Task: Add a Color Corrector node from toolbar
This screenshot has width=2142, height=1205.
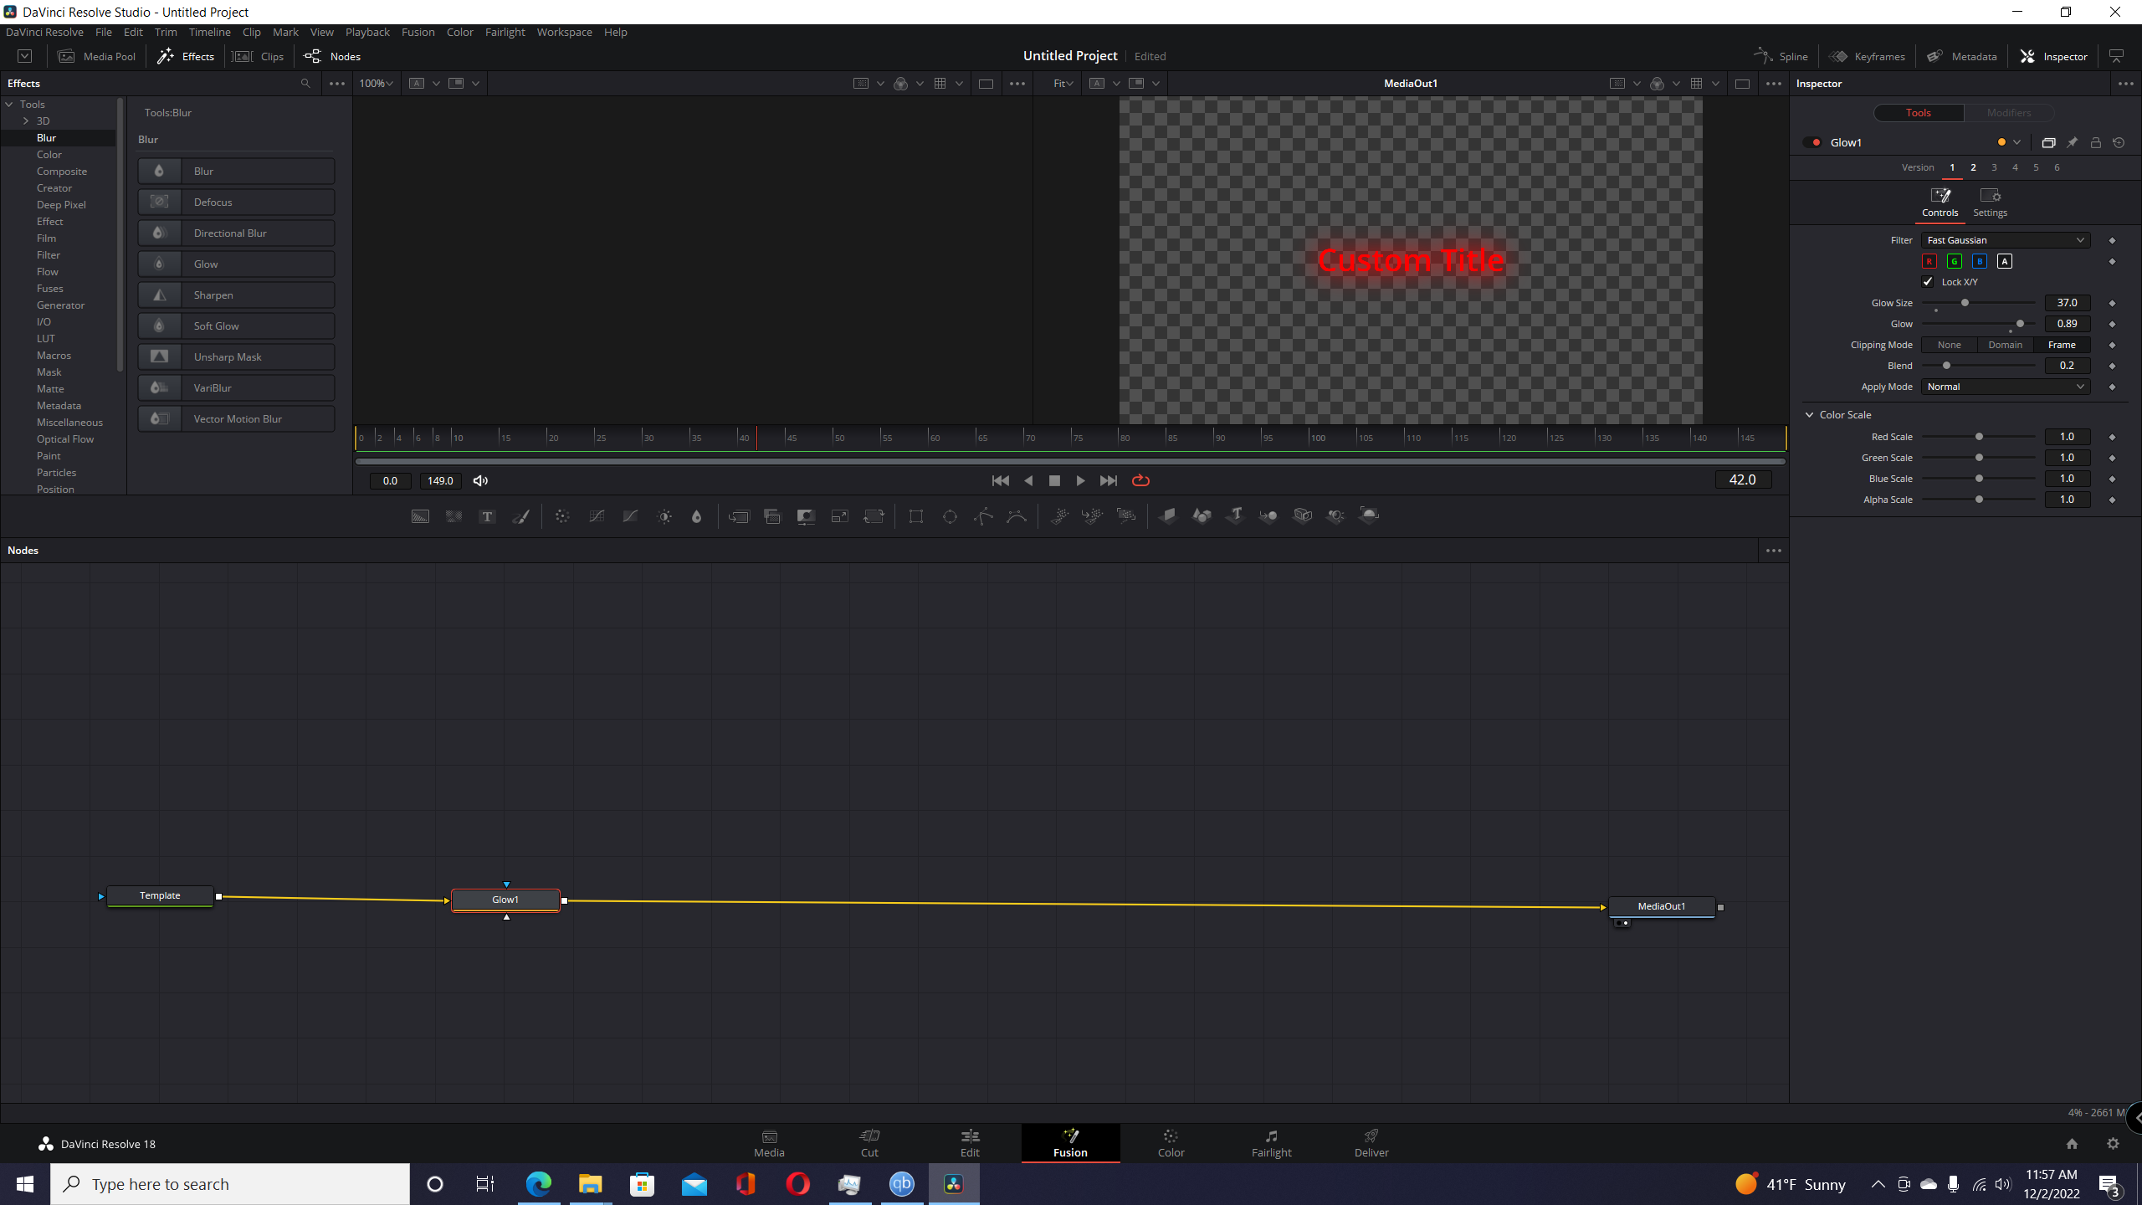Action: coord(562,516)
